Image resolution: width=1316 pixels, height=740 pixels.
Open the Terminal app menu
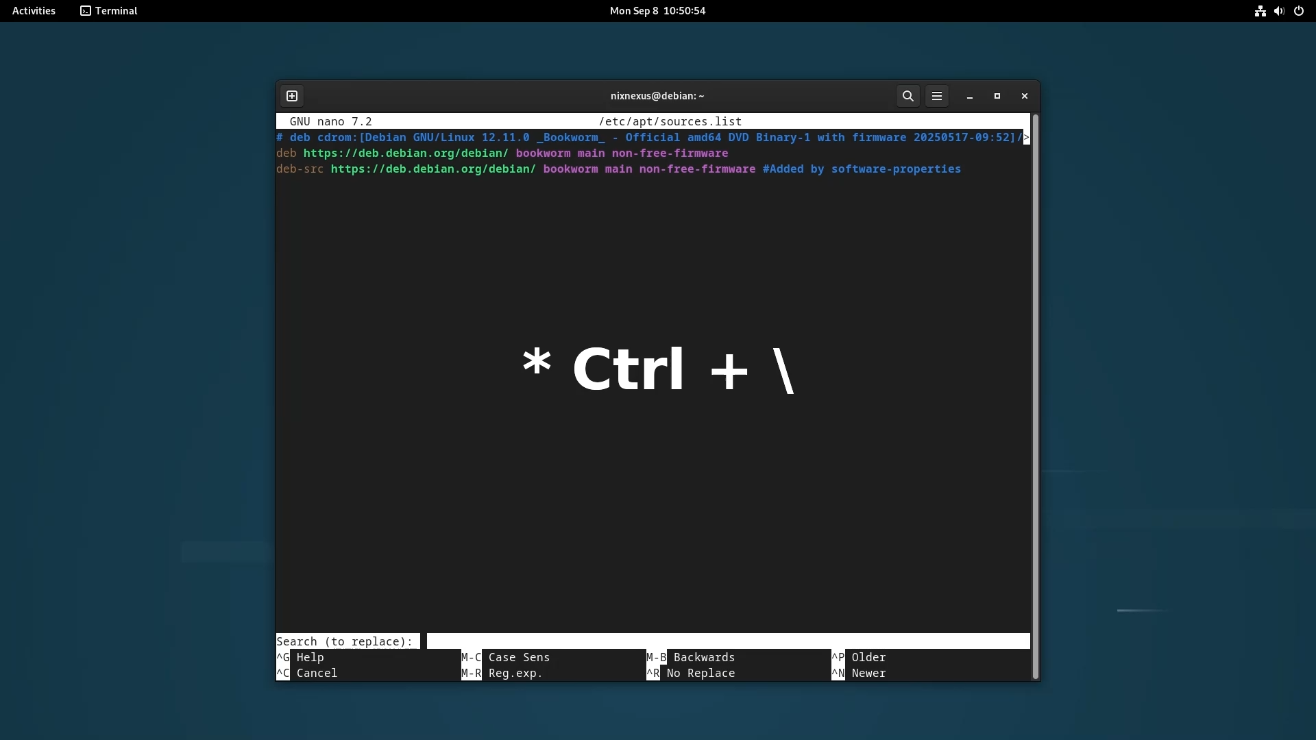point(109,11)
